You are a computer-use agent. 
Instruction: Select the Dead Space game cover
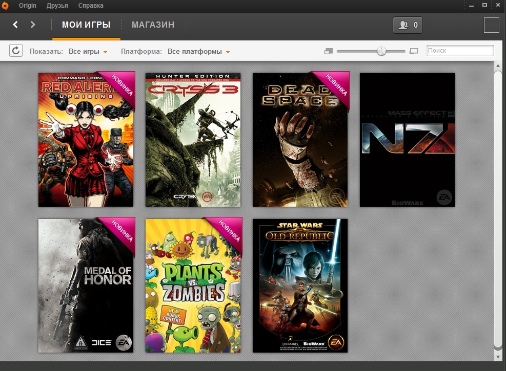300,140
